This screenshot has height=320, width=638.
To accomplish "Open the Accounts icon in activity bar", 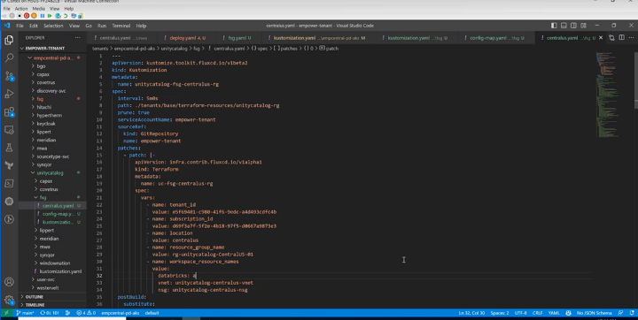I will pos(9,282).
